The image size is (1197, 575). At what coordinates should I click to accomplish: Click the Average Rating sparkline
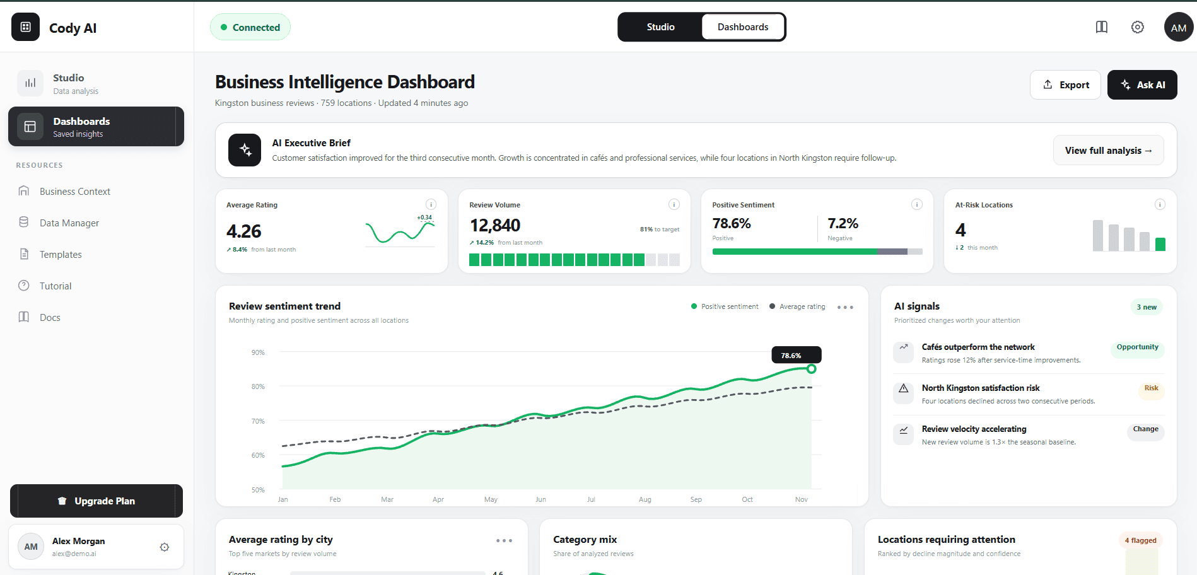click(x=400, y=231)
